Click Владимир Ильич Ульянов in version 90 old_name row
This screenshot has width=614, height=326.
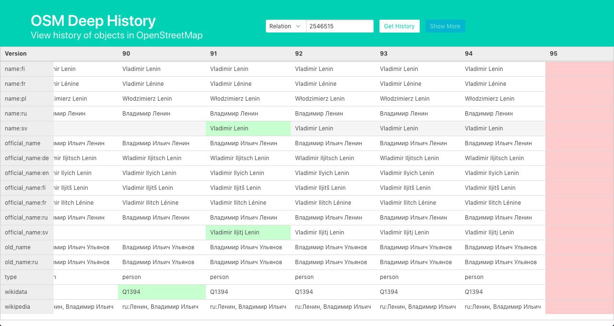[x=158, y=247]
